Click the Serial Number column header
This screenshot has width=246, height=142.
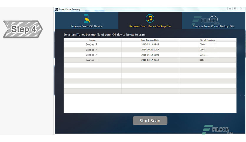pos(207,40)
